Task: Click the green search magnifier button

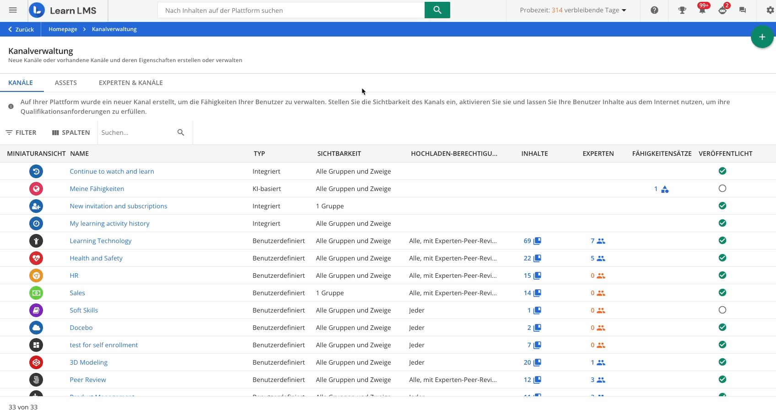Action: pyautogui.click(x=437, y=10)
